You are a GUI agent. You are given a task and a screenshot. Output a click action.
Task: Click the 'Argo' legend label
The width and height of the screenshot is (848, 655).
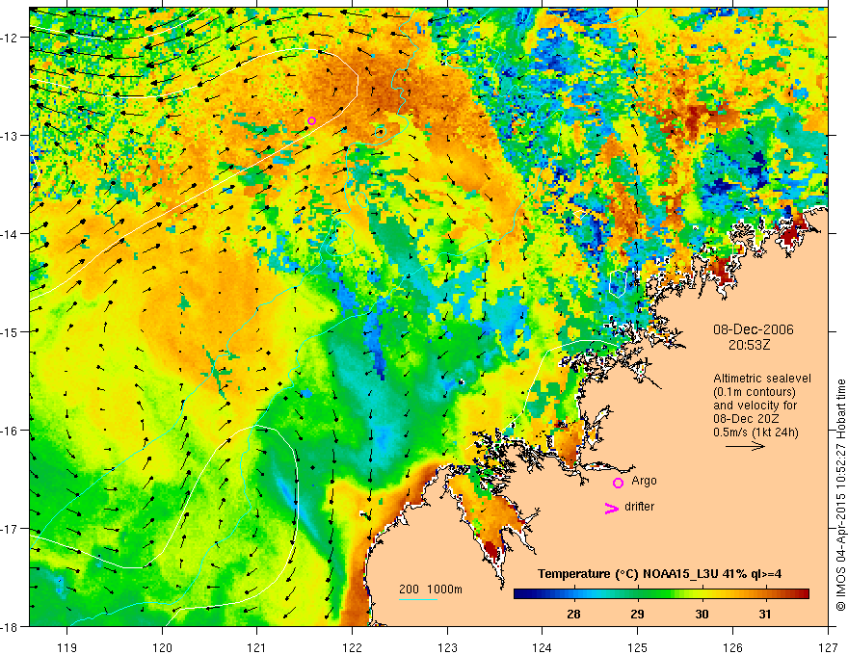[x=644, y=481]
